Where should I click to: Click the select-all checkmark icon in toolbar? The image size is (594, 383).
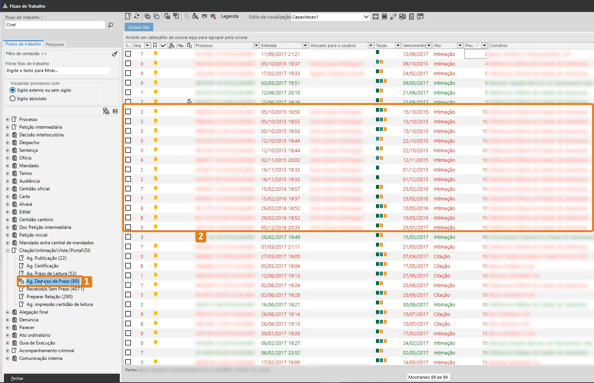(148, 16)
